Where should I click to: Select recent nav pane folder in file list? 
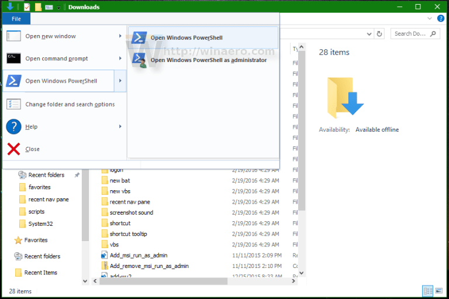tap(130, 202)
